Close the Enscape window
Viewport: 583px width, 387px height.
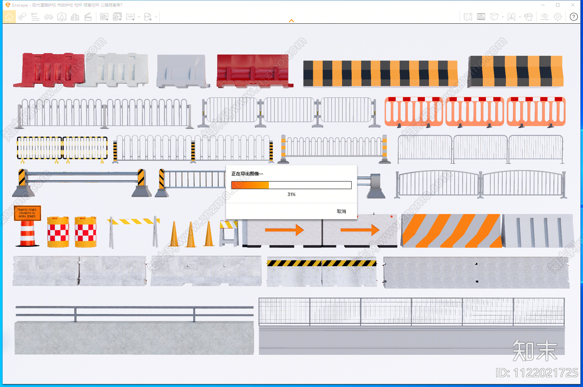point(573,5)
